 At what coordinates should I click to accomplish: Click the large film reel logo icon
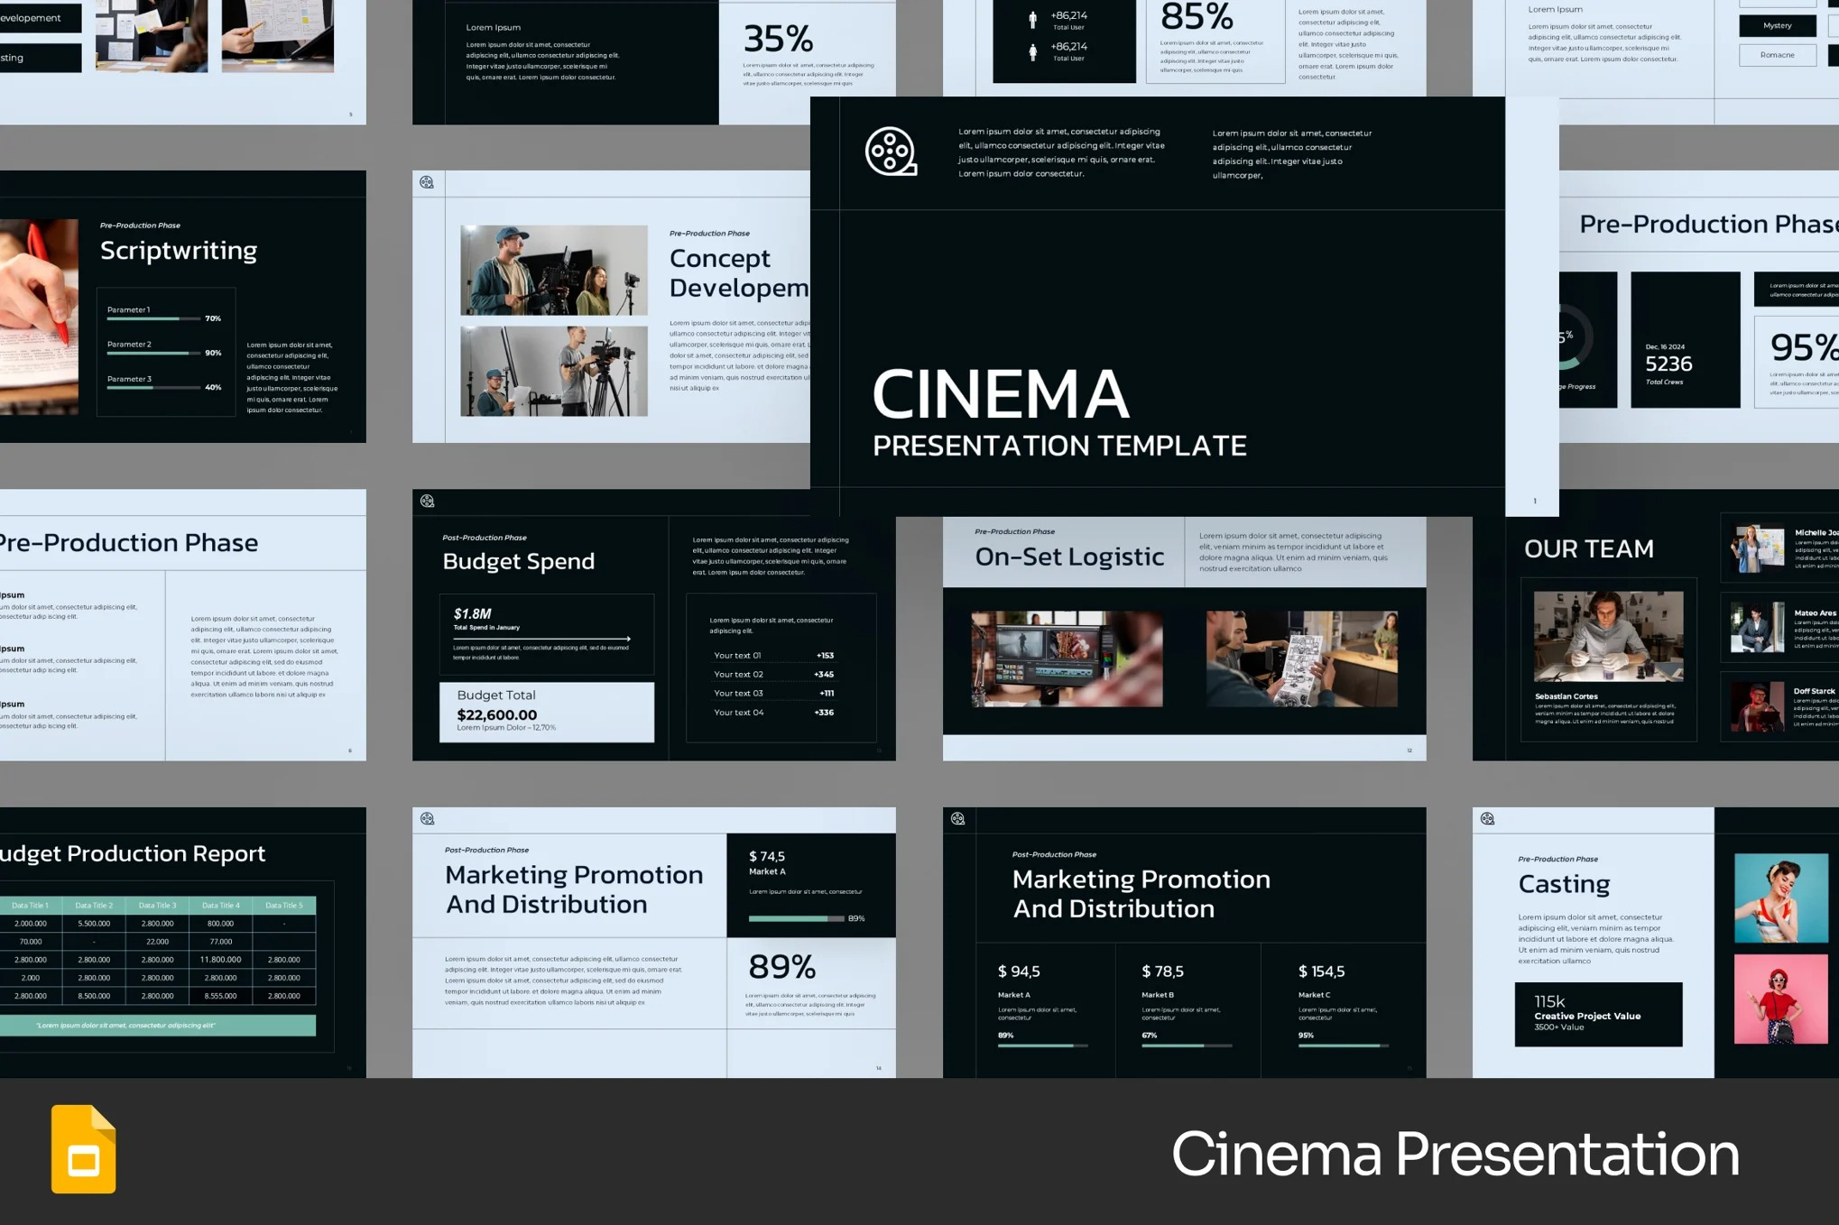pos(890,152)
